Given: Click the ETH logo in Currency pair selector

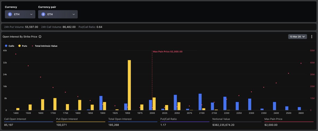Looking at the screenshot, I should click(x=43, y=14).
